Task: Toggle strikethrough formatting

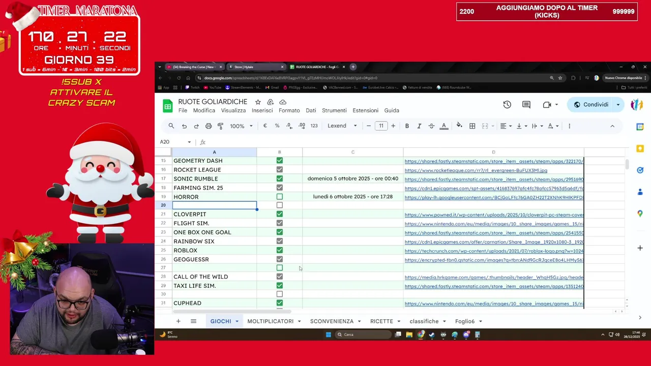Action: pos(431,126)
